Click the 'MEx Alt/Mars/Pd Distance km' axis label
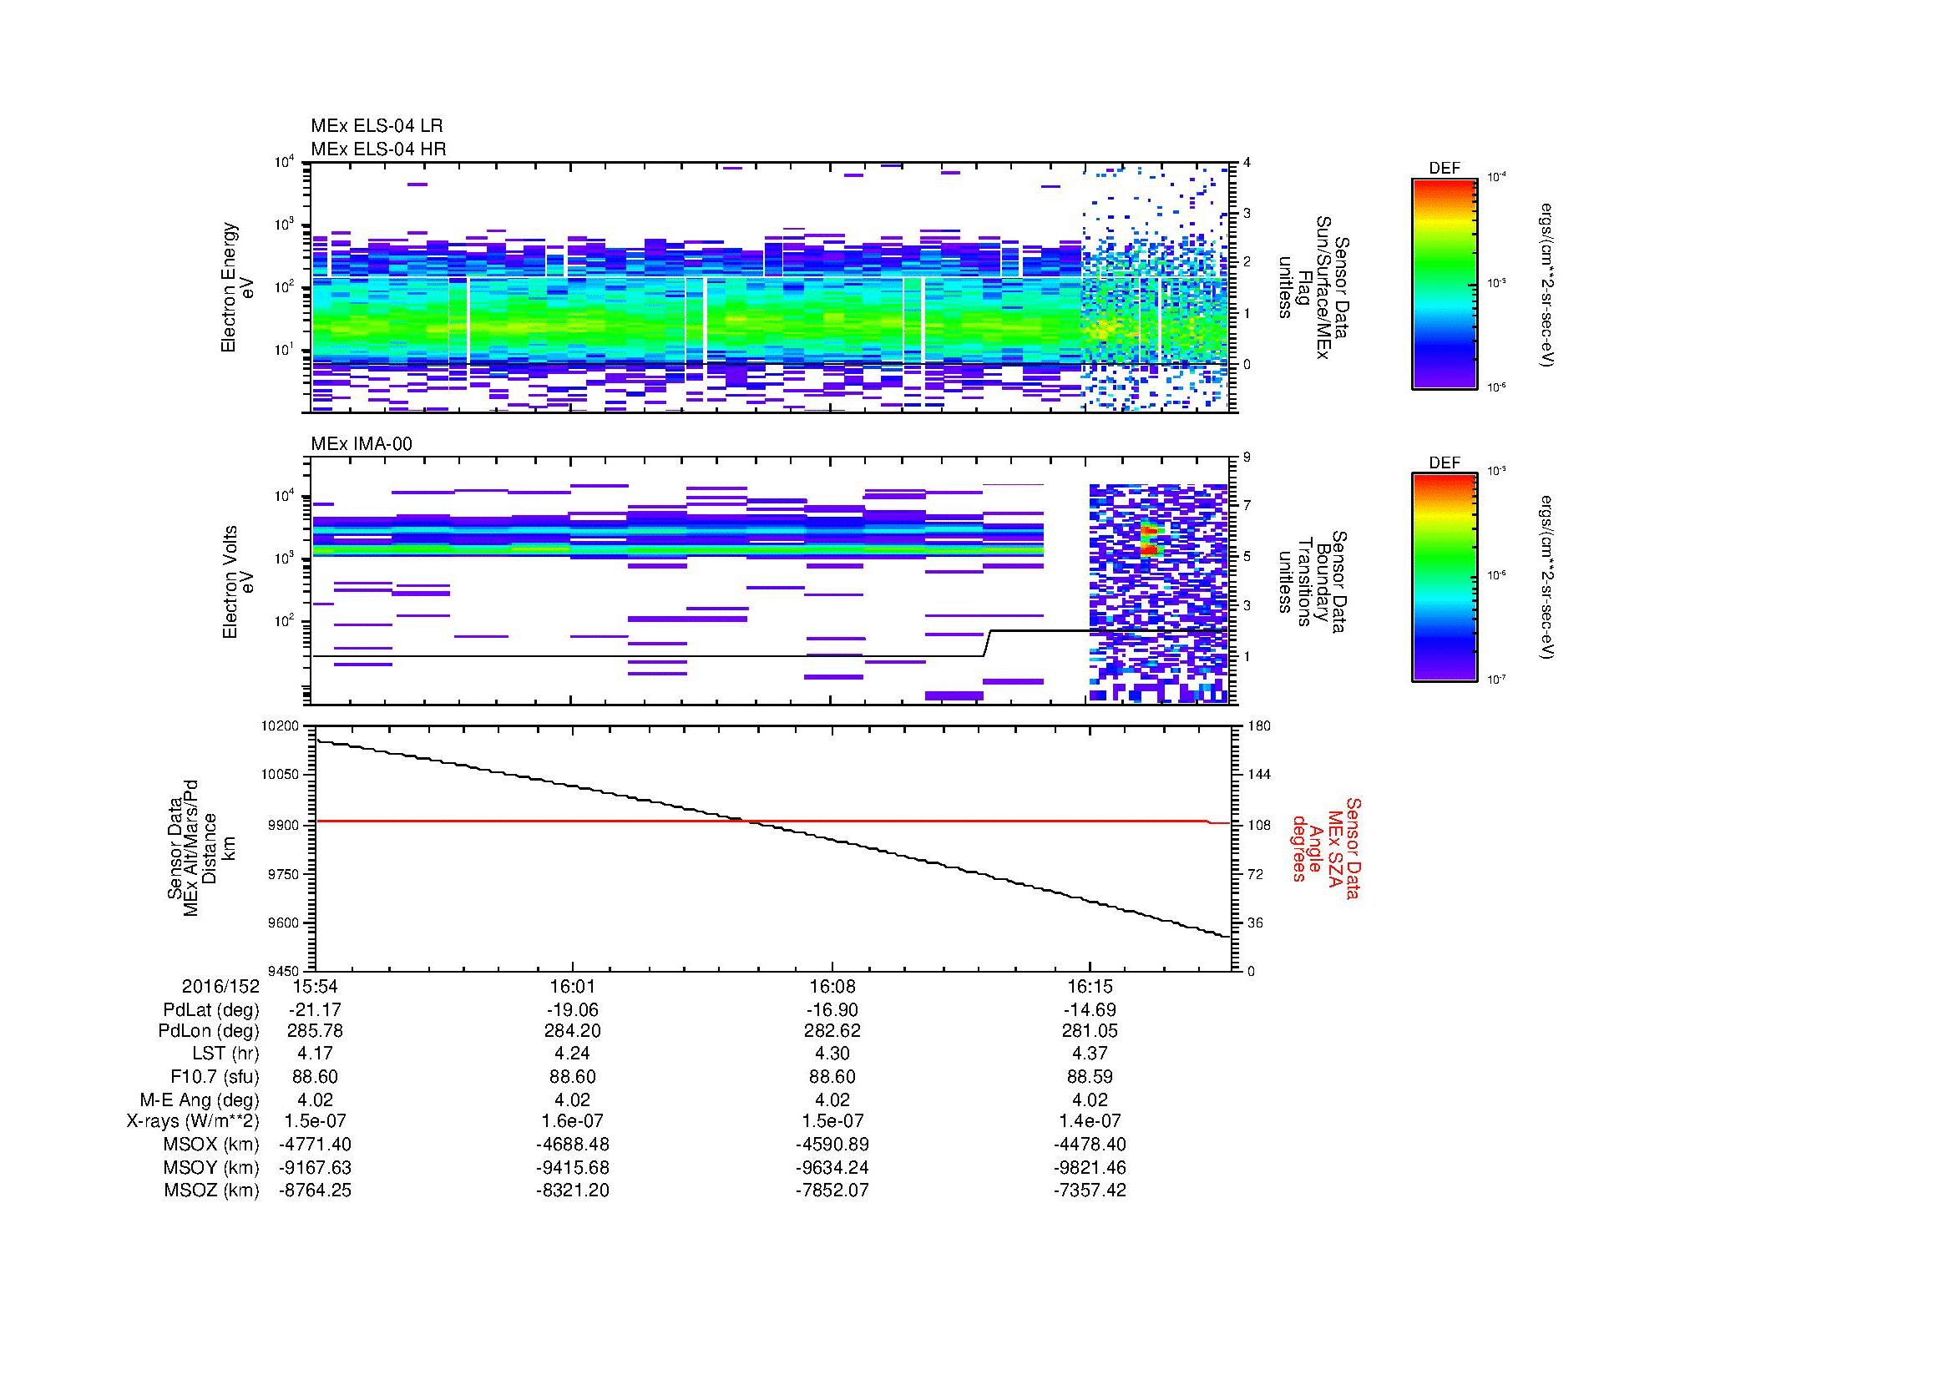1953x1380 pixels. tap(200, 847)
